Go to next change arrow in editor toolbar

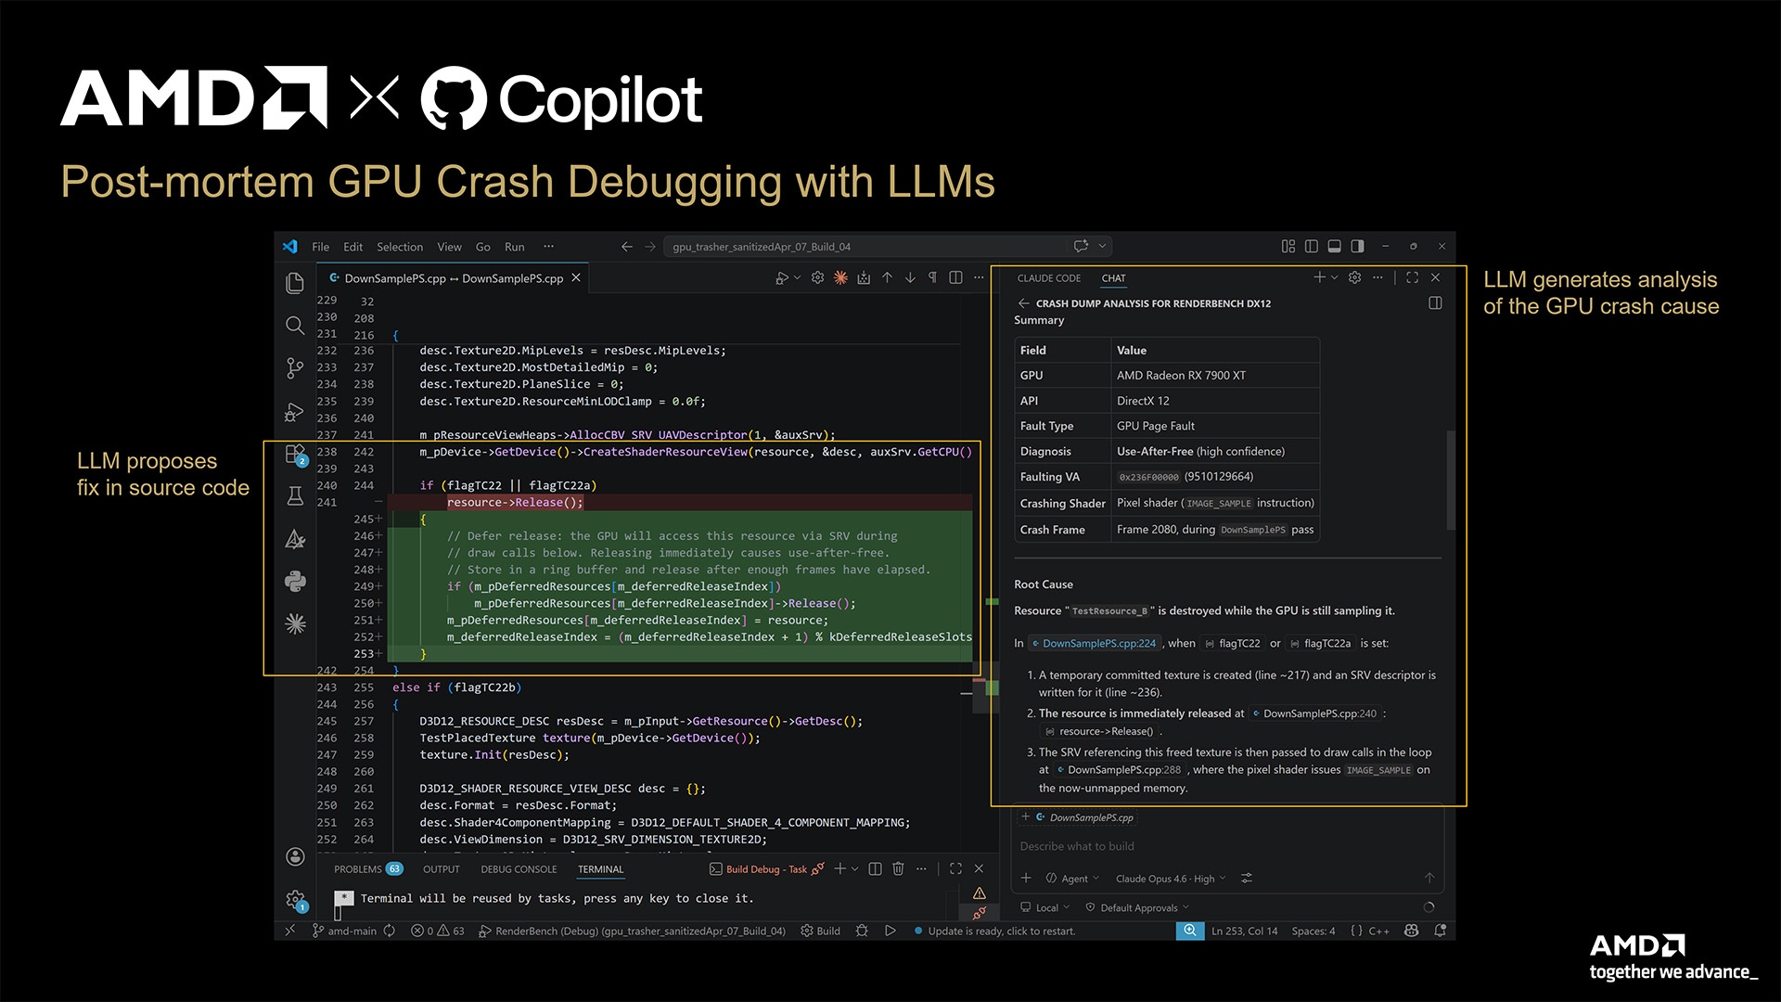[910, 277]
